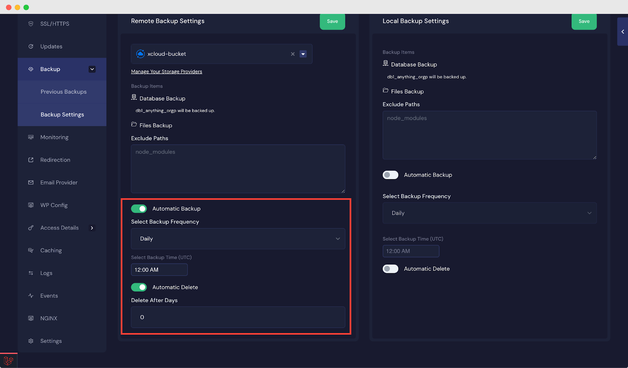The image size is (628, 368).
Task: Click the Monitoring icon
Action: coord(31,137)
